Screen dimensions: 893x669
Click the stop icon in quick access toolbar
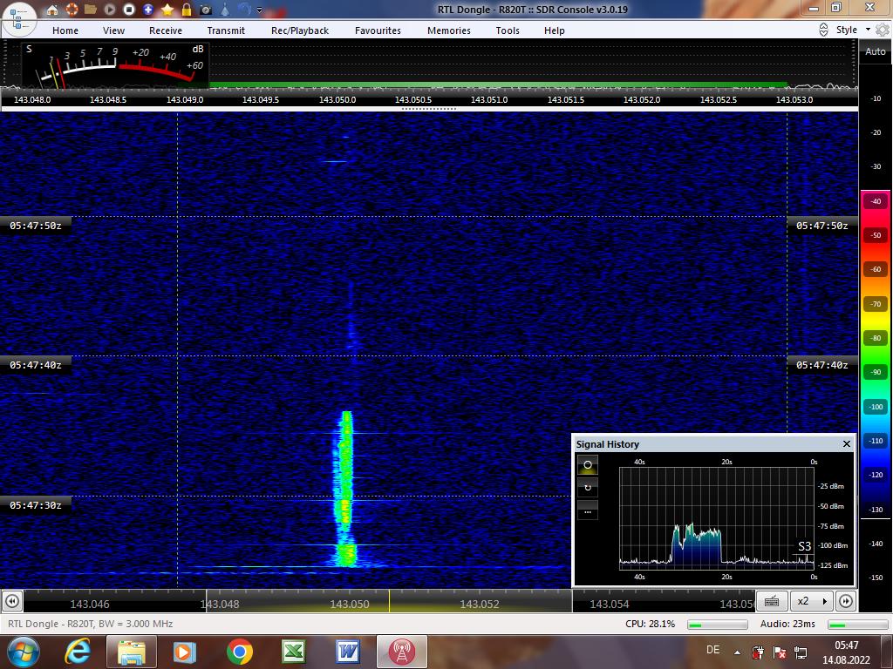[x=129, y=9]
